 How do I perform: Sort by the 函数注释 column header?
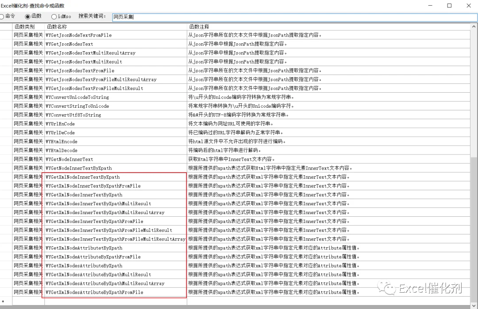click(328, 26)
